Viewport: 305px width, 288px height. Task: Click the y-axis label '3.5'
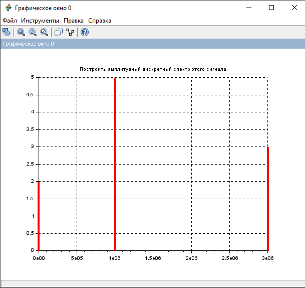(30, 129)
